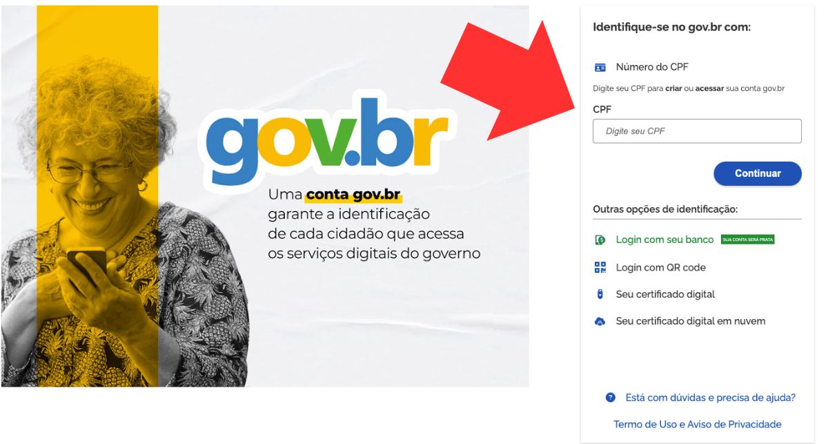Click the ID card icon beside Número do CPF

click(600, 67)
